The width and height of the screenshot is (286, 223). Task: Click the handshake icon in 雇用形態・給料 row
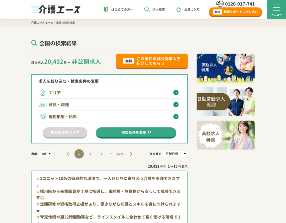click(x=43, y=117)
